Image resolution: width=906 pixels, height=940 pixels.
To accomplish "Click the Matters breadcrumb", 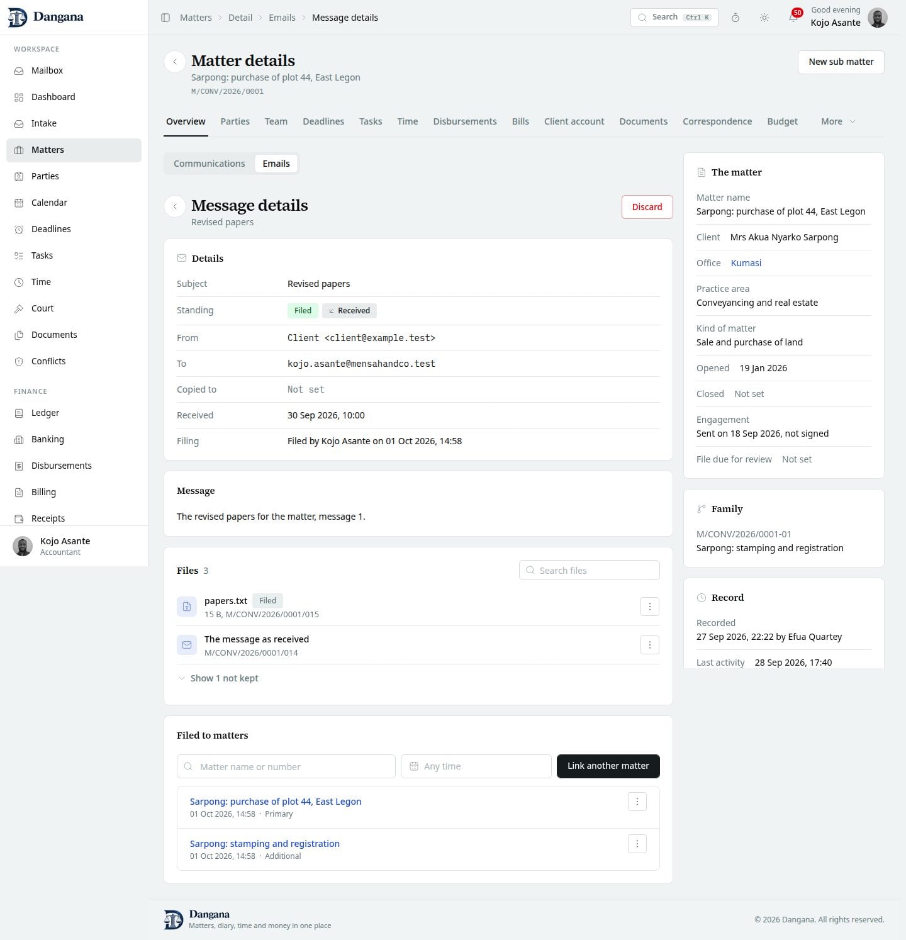I will pyautogui.click(x=196, y=18).
